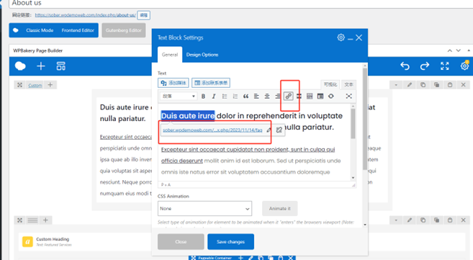Toggle bold formatting in the editor

203,97
